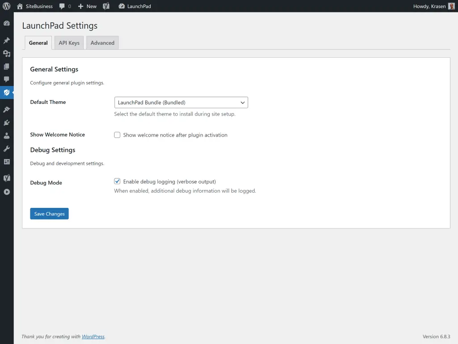Click the Save Changes button
Viewport: 458px width, 344px height.
pos(49,214)
